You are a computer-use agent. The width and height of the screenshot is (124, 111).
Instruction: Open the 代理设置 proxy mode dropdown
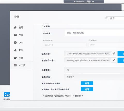click(x=94, y=33)
